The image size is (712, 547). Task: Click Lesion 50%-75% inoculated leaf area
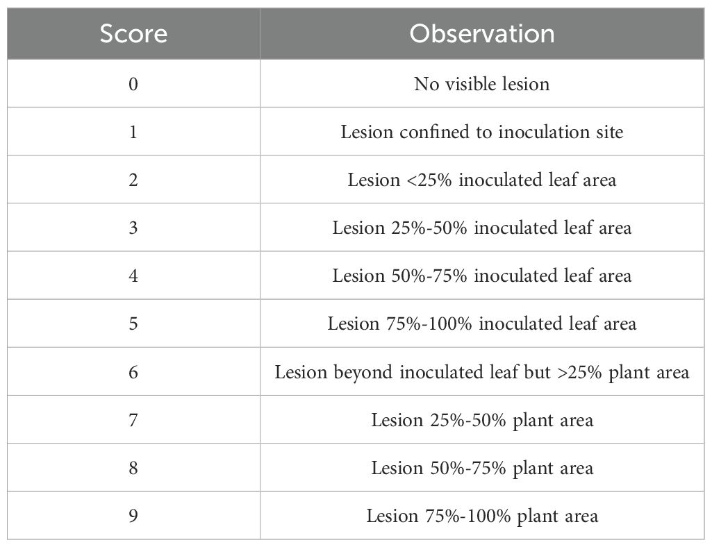[x=481, y=276]
